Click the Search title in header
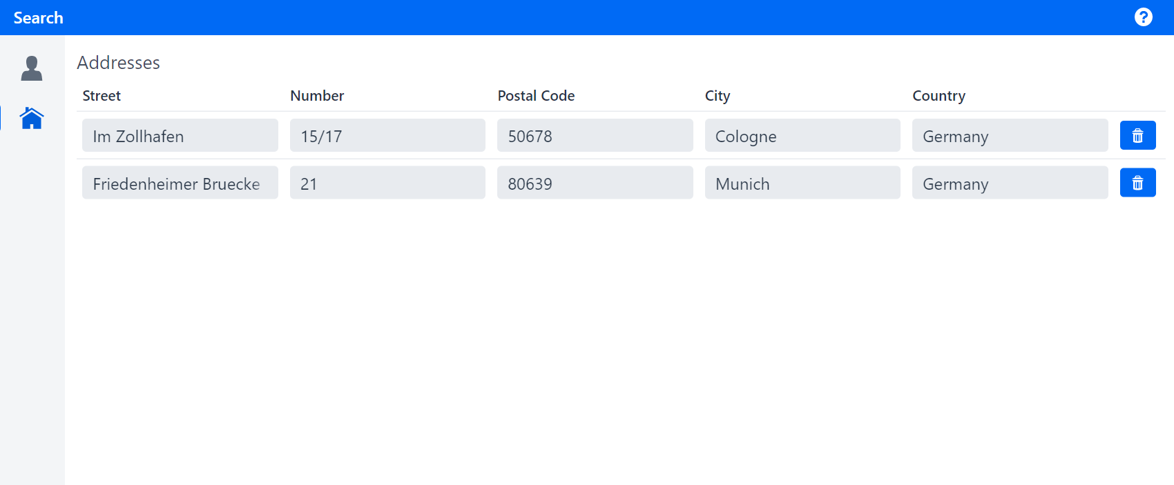The width and height of the screenshot is (1174, 485). (39, 18)
